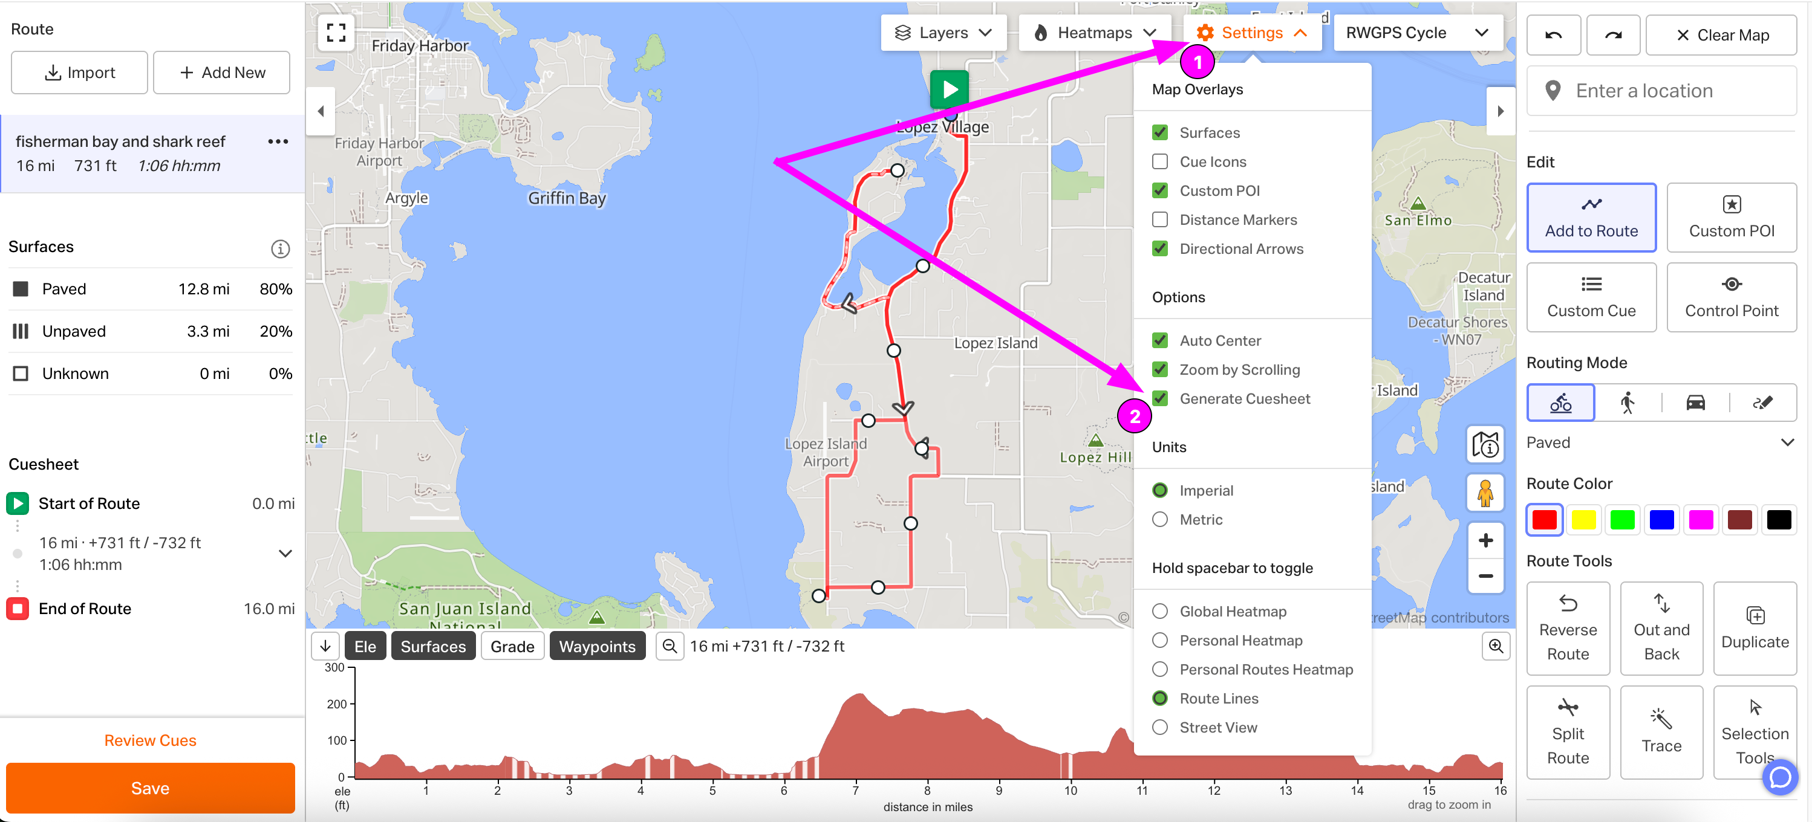Select Global Heatmap spacebar toggle
Viewport: 1812px width, 822px height.
coord(1160,611)
